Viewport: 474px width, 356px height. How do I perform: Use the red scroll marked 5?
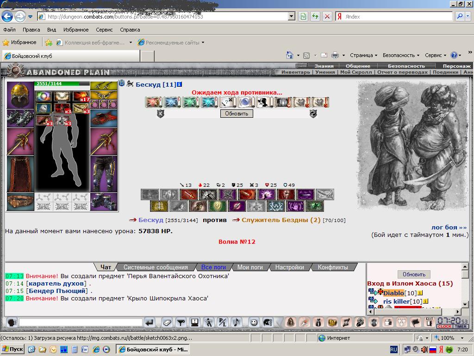coord(154,102)
